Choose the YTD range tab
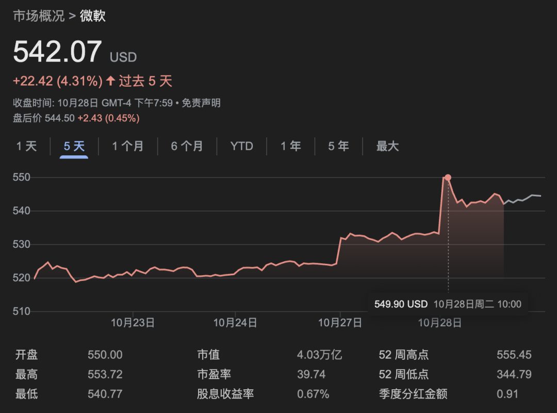The image size is (557, 413). 241,147
